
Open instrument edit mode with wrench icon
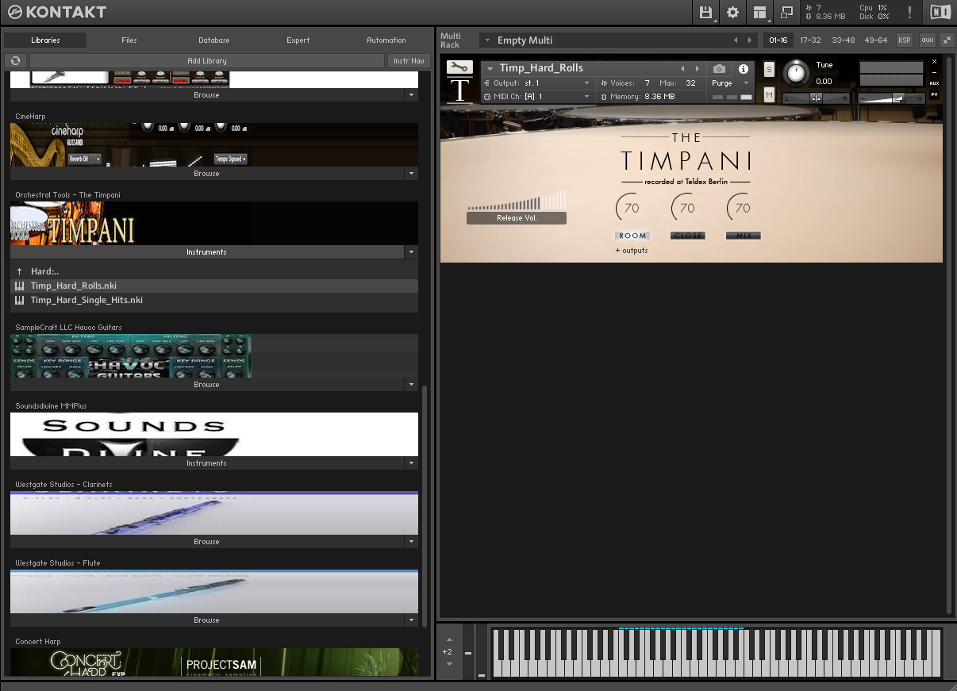tap(459, 67)
